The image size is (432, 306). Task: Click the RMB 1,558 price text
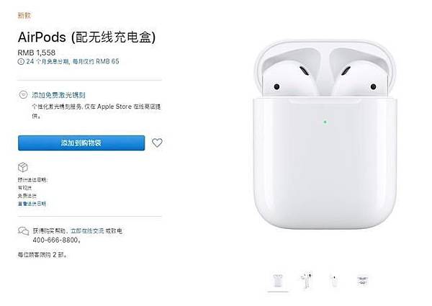tap(37, 53)
